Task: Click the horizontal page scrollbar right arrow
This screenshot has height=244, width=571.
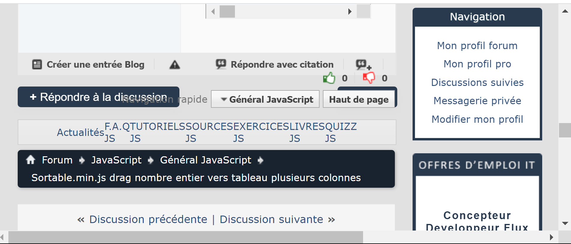Action: (x=551, y=237)
